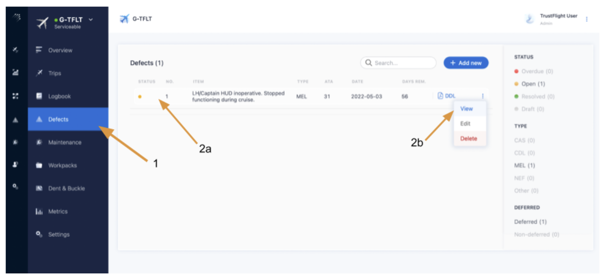Open the user menu next to TrustFlight User

tap(586, 19)
